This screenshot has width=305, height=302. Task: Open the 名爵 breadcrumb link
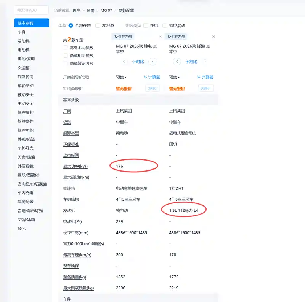click(x=90, y=11)
